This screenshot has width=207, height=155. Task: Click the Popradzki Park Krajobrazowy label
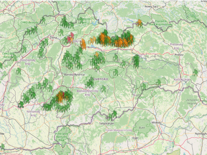[x=161, y=23]
